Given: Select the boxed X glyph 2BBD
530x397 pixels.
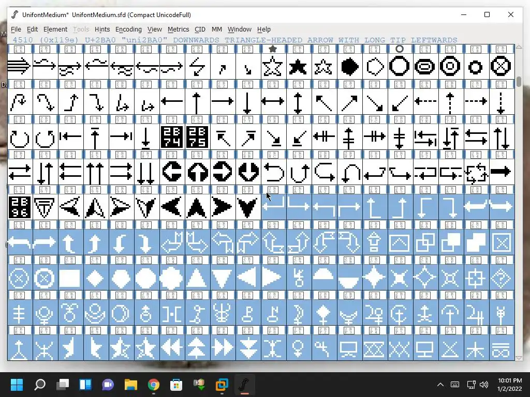Looking at the screenshot, I should click(x=501, y=242).
